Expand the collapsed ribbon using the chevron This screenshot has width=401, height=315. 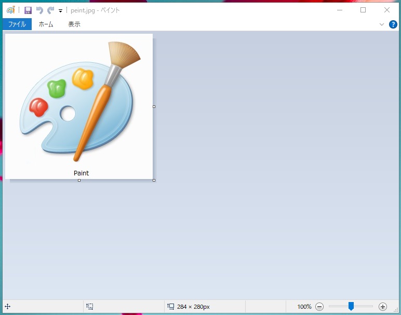[x=382, y=24]
